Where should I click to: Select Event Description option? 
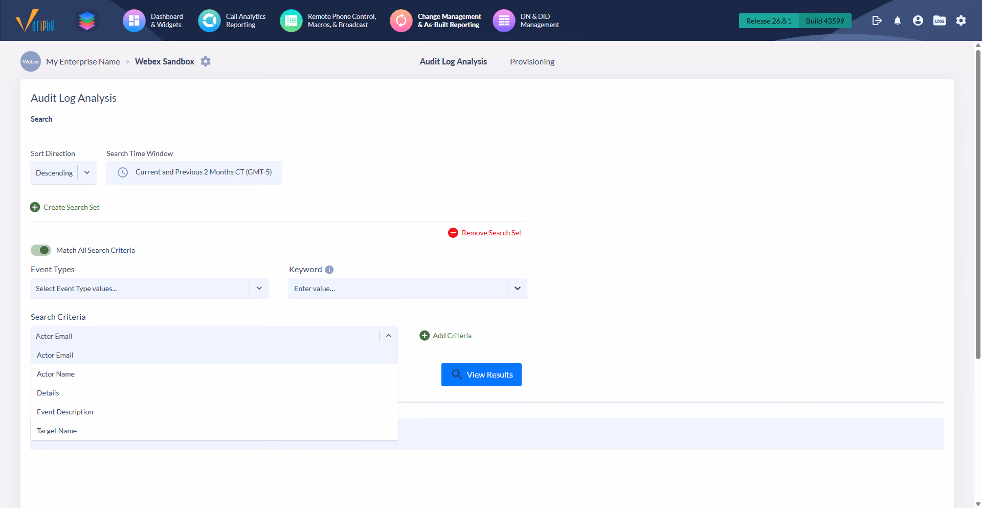coord(214,412)
